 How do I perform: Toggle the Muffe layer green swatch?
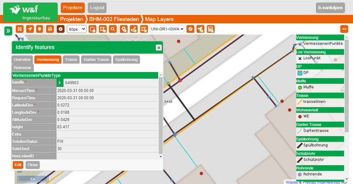click(300, 87)
